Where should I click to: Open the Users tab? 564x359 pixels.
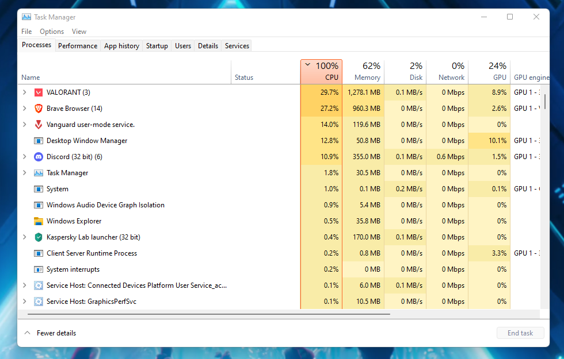tap(183, 46)
